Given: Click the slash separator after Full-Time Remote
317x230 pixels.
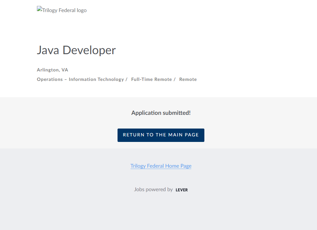Looking at the screenshot, I should click(174, 79).
